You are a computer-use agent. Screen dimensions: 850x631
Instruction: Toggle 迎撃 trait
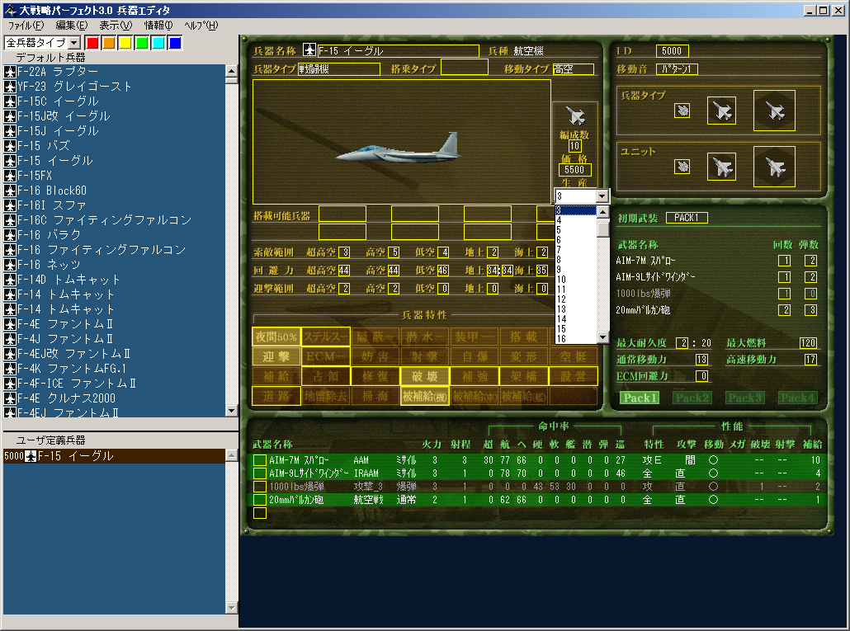click(276, 356)
